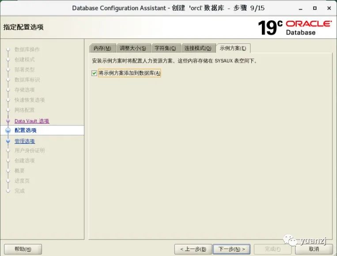Click the 存储选项 step label
Viewport: 337px width, 256px height.
click(24, 90)
